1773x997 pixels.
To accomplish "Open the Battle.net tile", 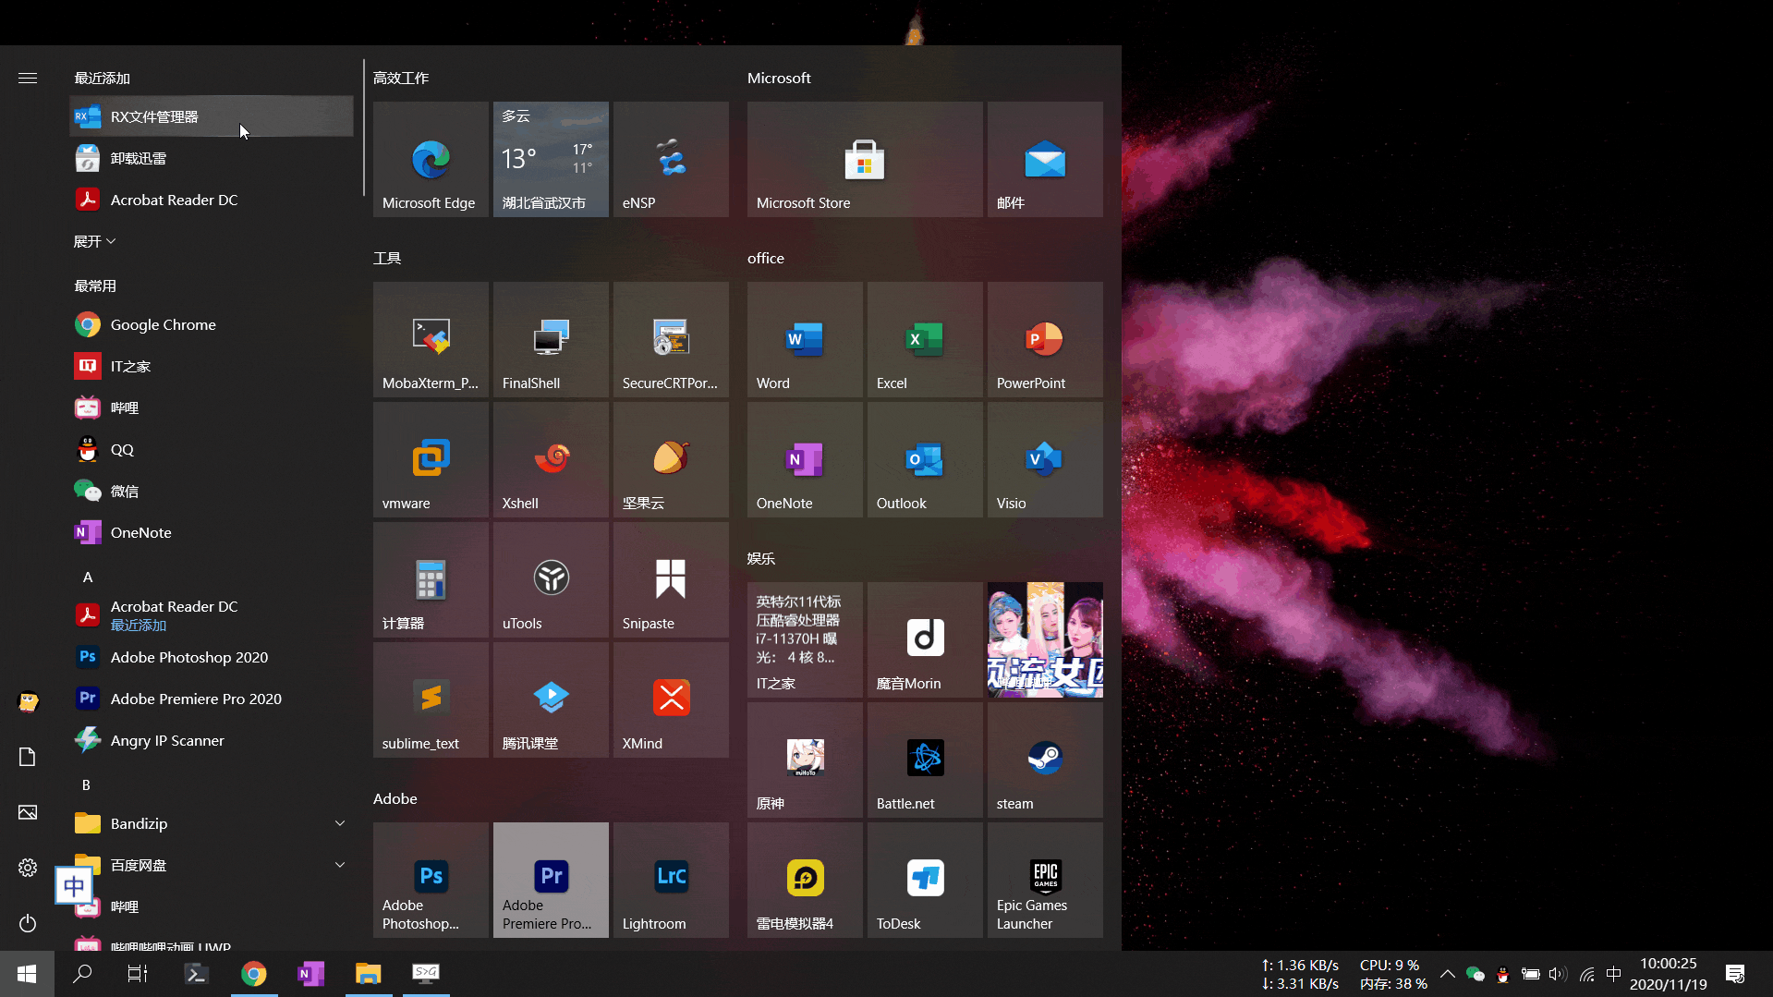I will pos(925,760).
